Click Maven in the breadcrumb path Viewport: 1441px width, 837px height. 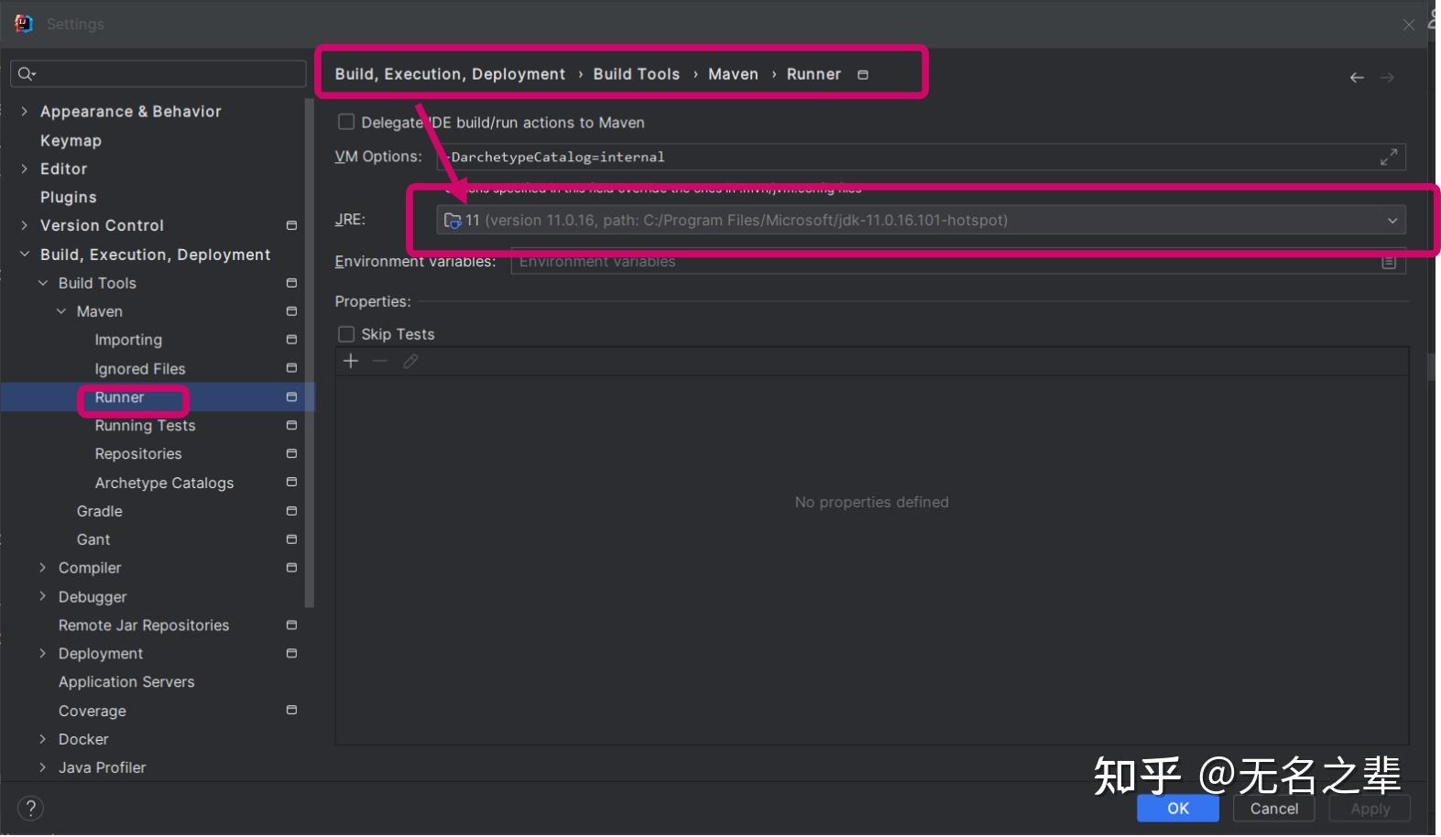[x=733, y=75]
